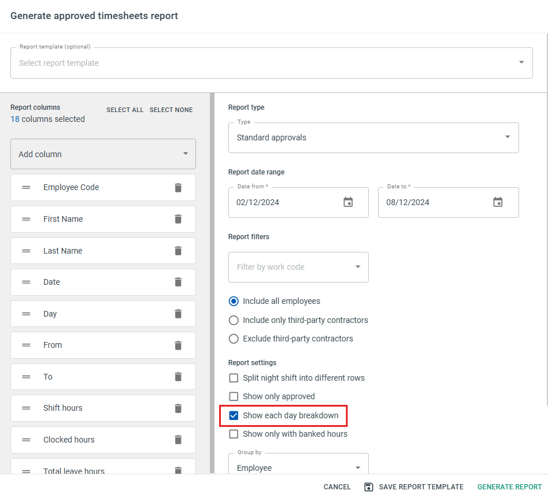Click drag handle beside Clocked hours
The width and height of the screenshot is (548, 498).
point(26,440)
